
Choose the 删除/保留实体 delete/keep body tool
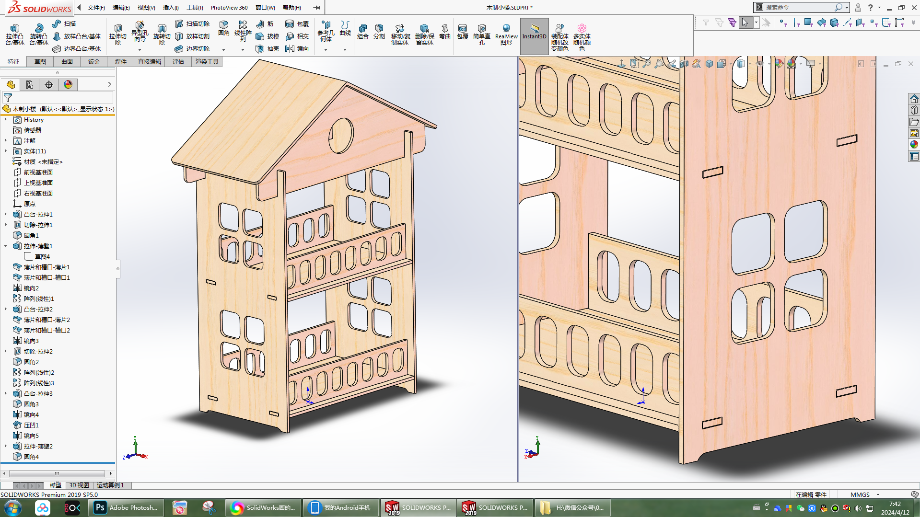coord(424,34)
